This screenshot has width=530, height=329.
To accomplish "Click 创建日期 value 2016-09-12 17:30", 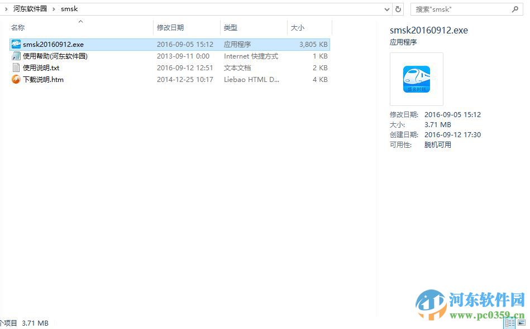I will tap(452, 134).
